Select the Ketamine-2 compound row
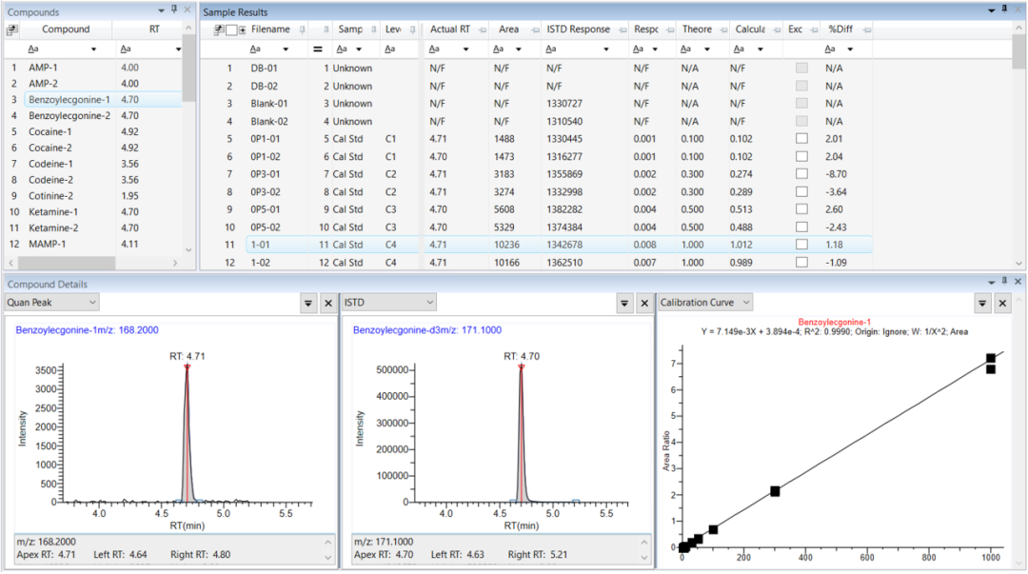Screen dimensions: 1028x574 tap(55, 228)
